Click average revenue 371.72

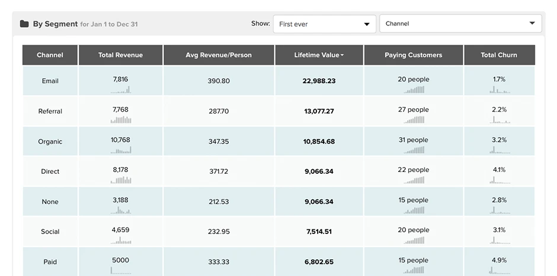click(x=219, y=171)
